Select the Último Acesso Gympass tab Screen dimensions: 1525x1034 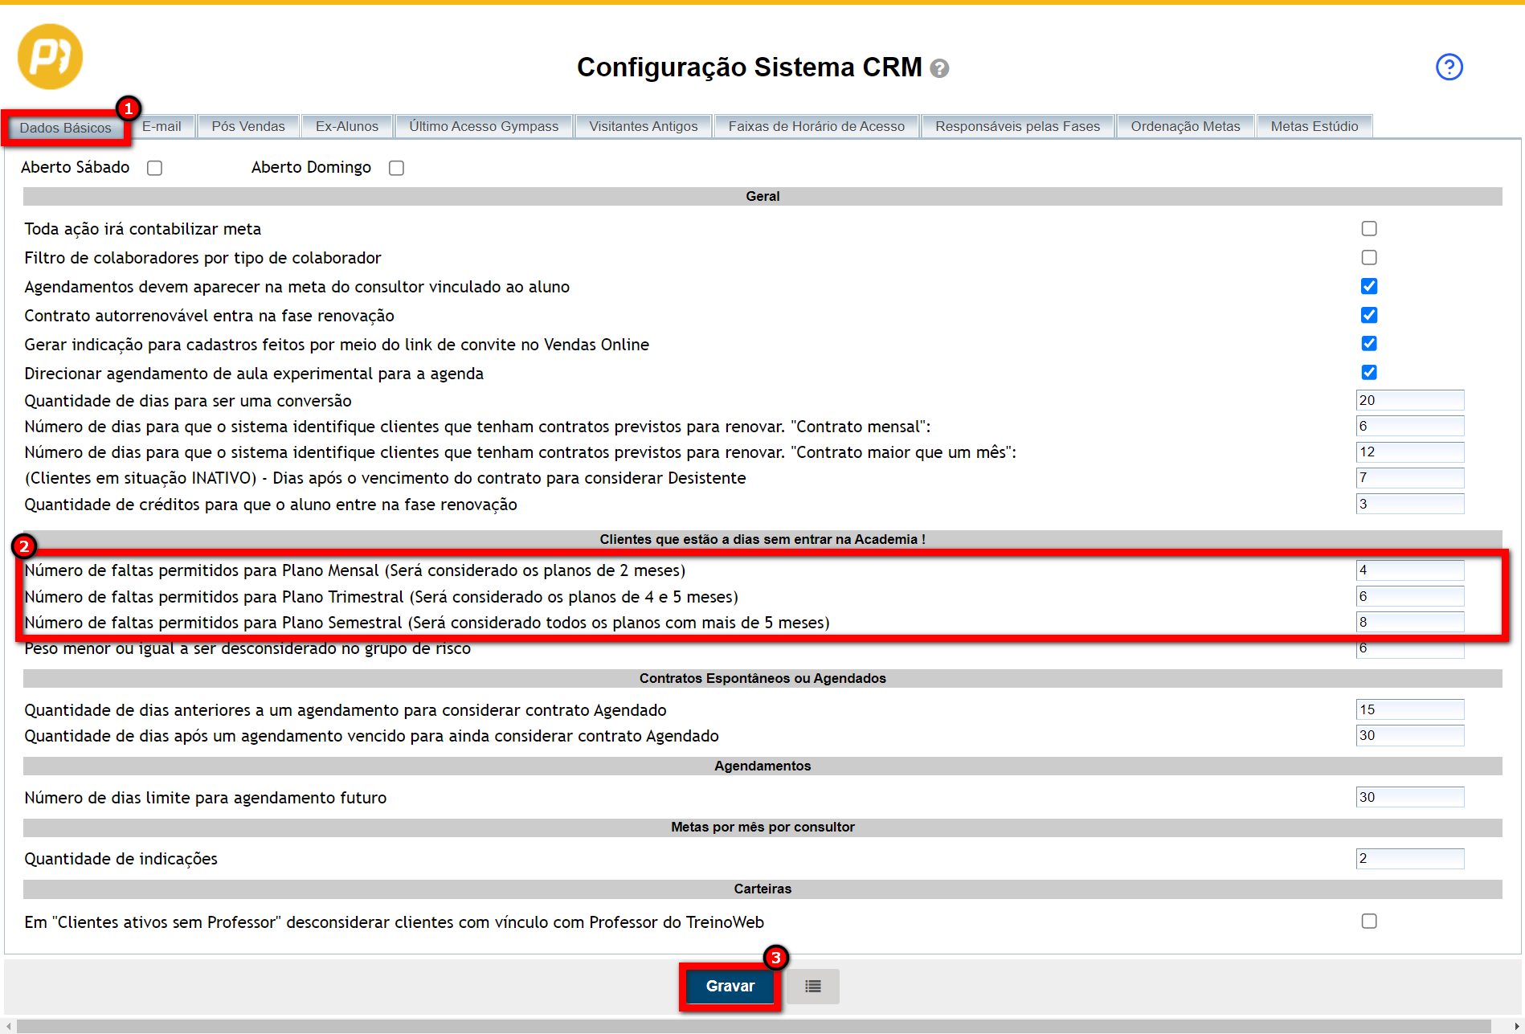coord(484,126)
